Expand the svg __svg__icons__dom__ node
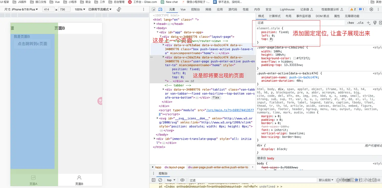The height and width of the screenshot is (188, 382). [x=157, y=118]
